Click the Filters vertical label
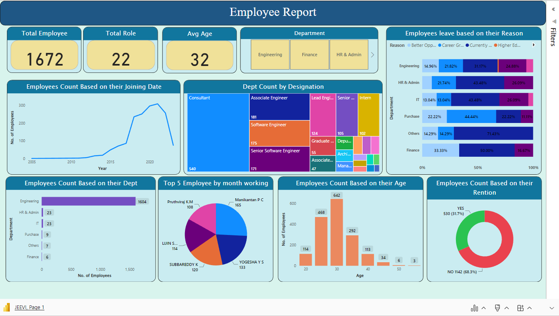The image size is (559, 316). (553, 37)
